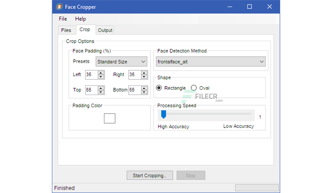Increase Top padding with up arrow
Image resolution: width=333 pixels, height=193 pixels.
click(x=101, y=88)
